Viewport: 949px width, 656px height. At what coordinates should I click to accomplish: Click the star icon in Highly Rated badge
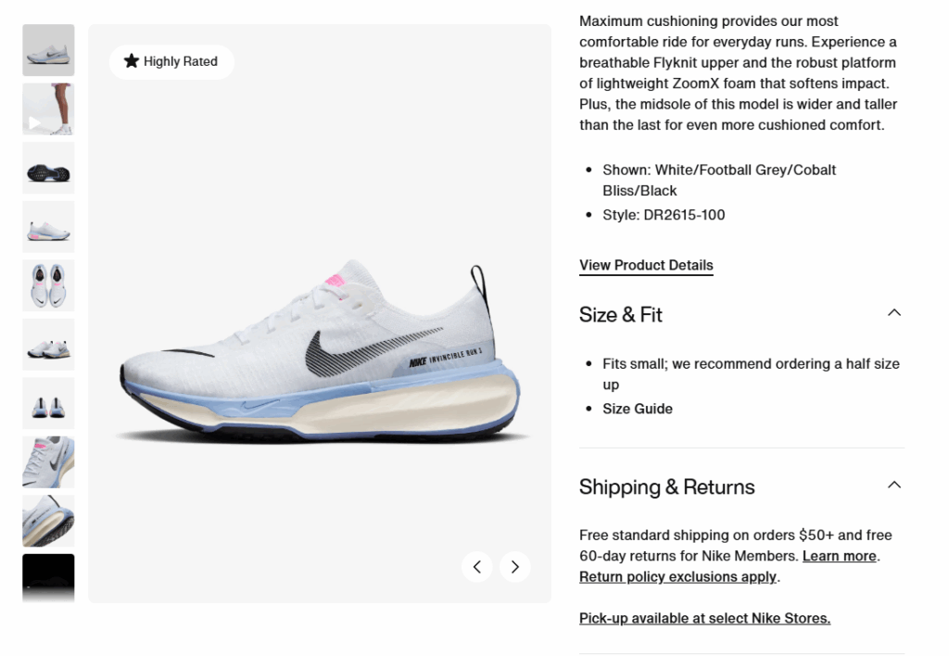[x=130, y=61]
